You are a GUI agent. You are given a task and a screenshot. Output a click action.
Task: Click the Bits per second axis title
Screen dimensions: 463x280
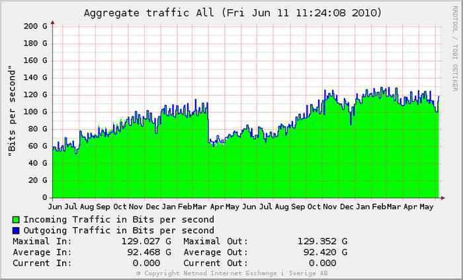[12, 111]
